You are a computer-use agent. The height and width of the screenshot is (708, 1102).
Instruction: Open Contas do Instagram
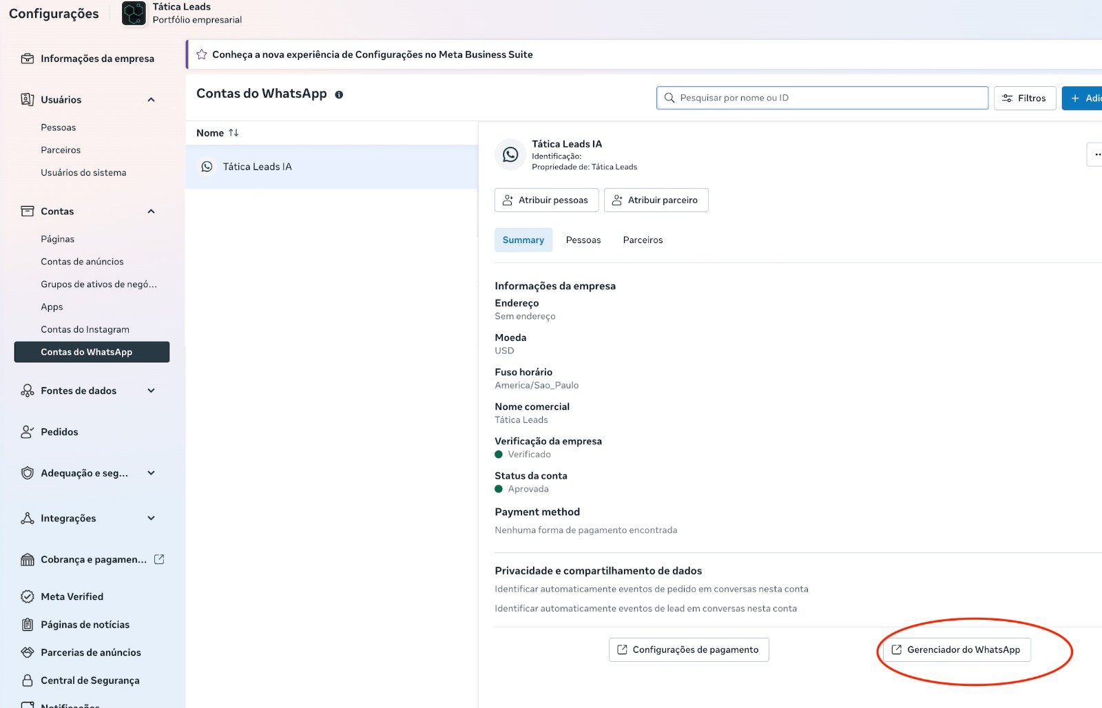85,330
